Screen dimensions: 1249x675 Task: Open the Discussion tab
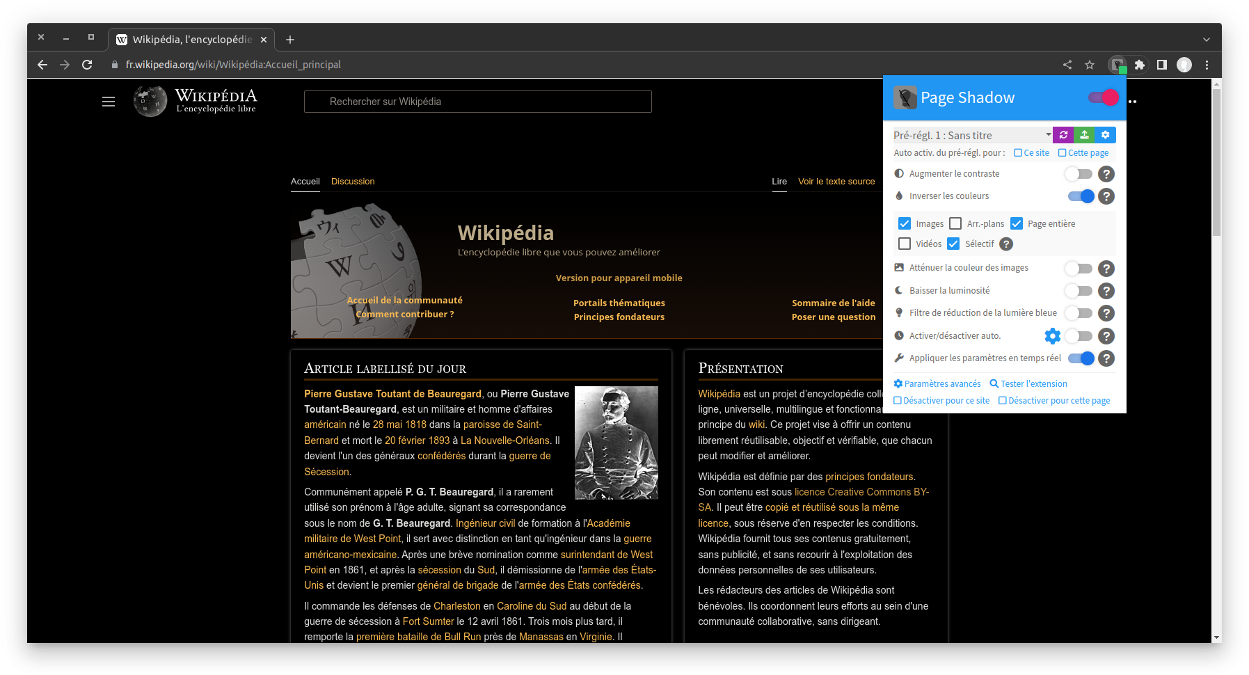pyautogui.click(x=353, y=182)
